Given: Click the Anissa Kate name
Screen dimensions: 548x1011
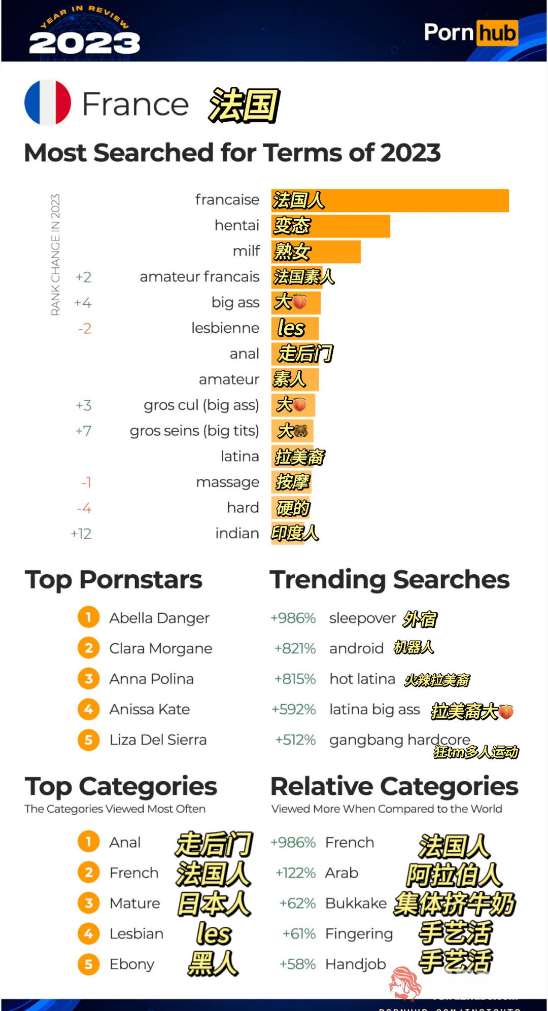Looking at the screenshot, I should [x=150, y=709].
